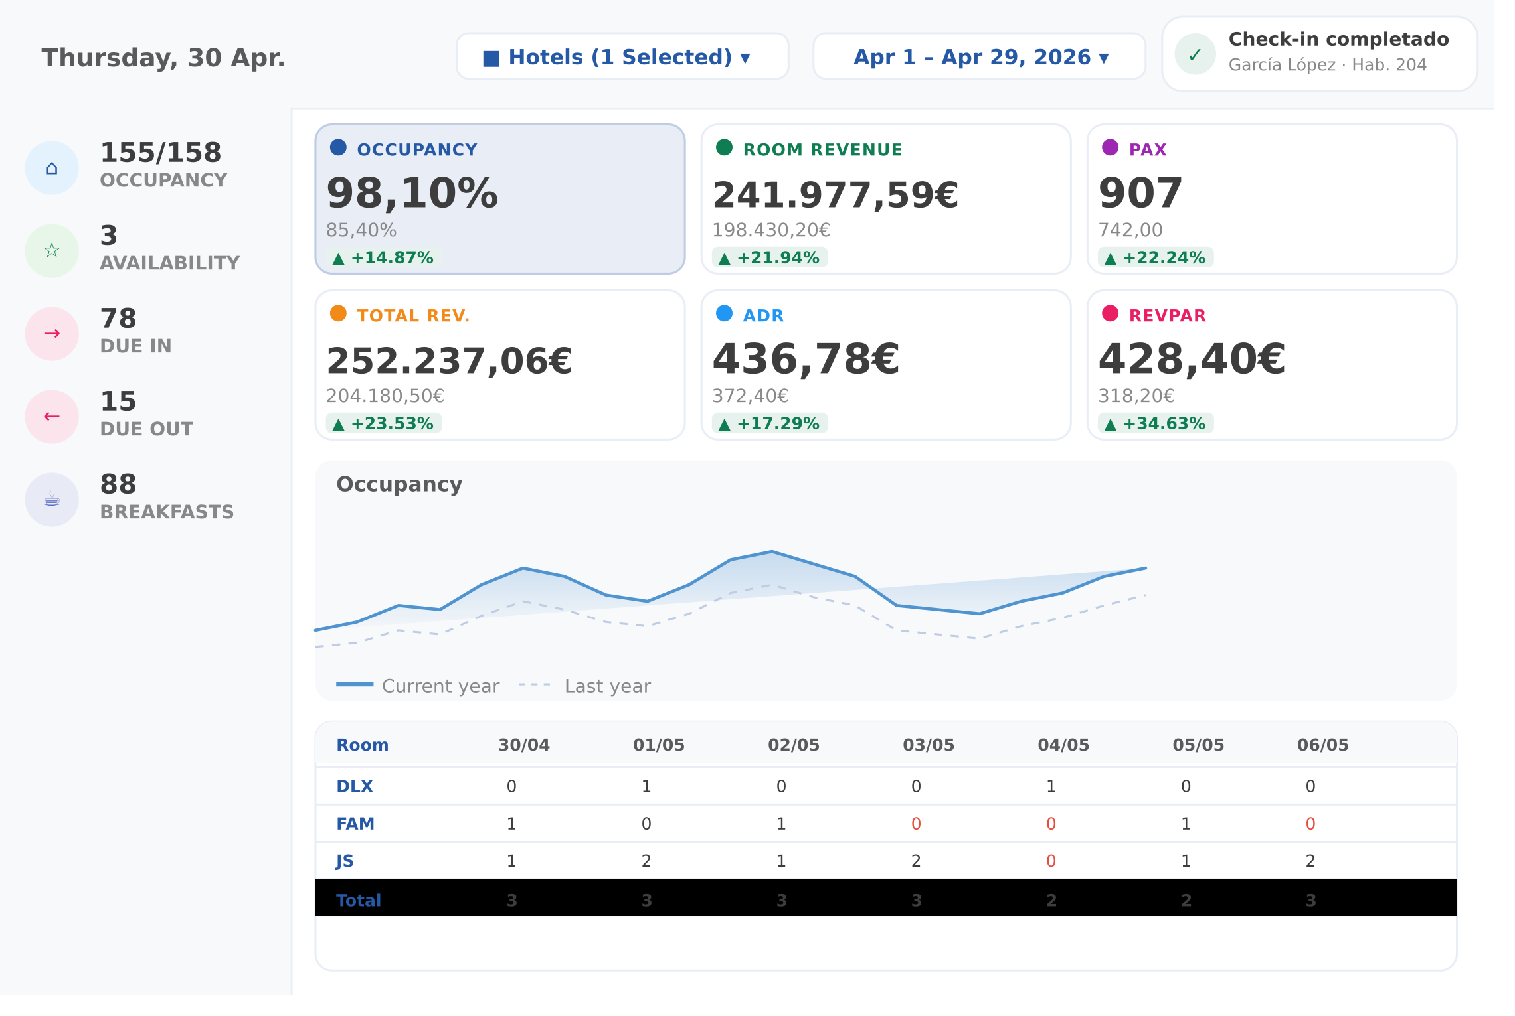Click the Thursday, 30 Apr. date heading
The image size is (1515, 1016).
163,58
